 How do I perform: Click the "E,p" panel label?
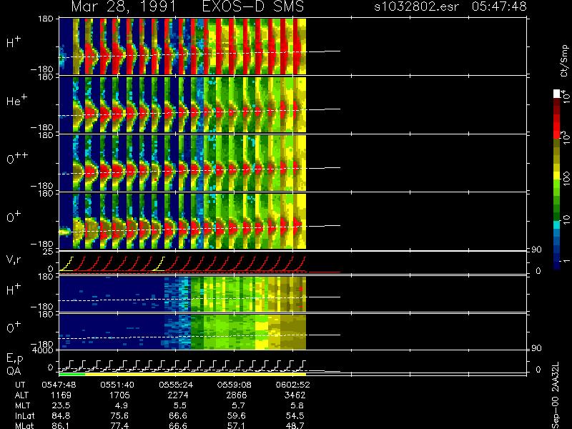14,359
